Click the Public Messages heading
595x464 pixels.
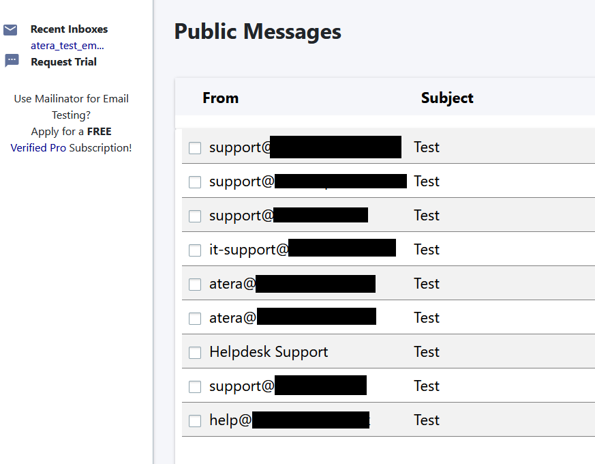pos(258,31)
